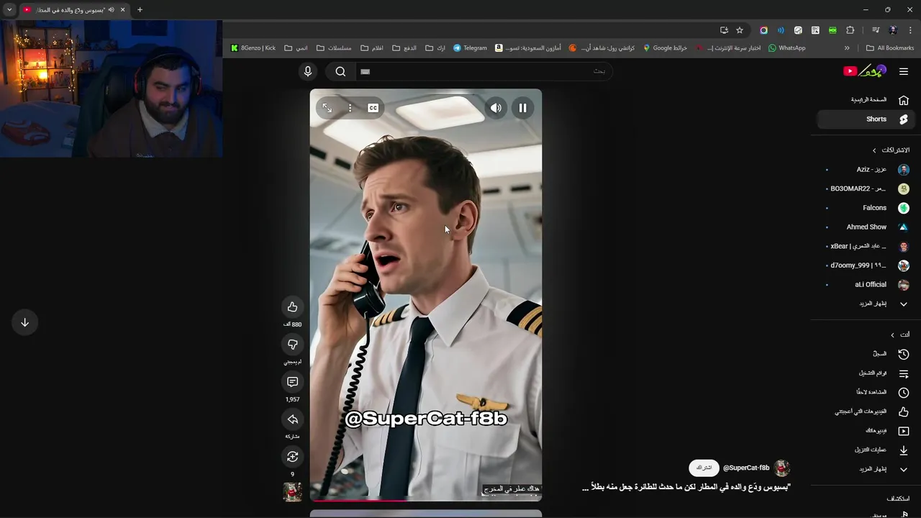Viewport: 921px width, 518px height.
Task: Open the d7oomy_999 channel subscription
Action: [866, 265]
